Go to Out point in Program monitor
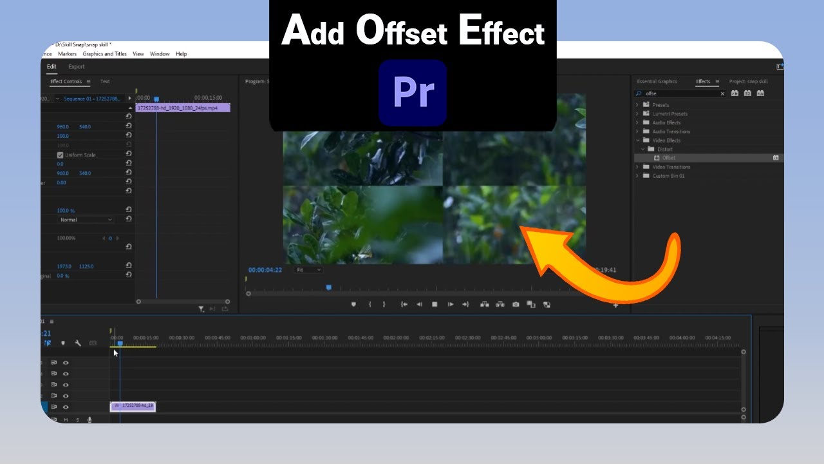This screenshot has width=824, height=464. 465,304
